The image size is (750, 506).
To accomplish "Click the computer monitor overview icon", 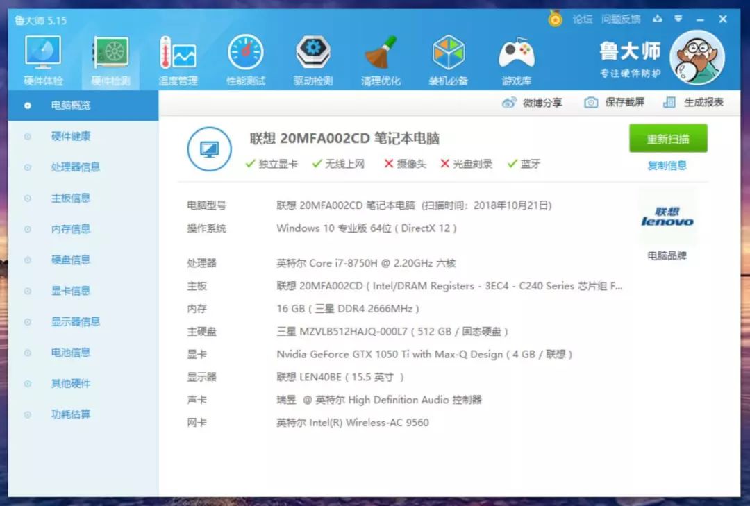I will coord(210,149).
